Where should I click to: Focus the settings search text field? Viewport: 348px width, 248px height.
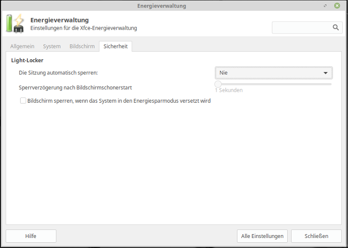point(302,28)
